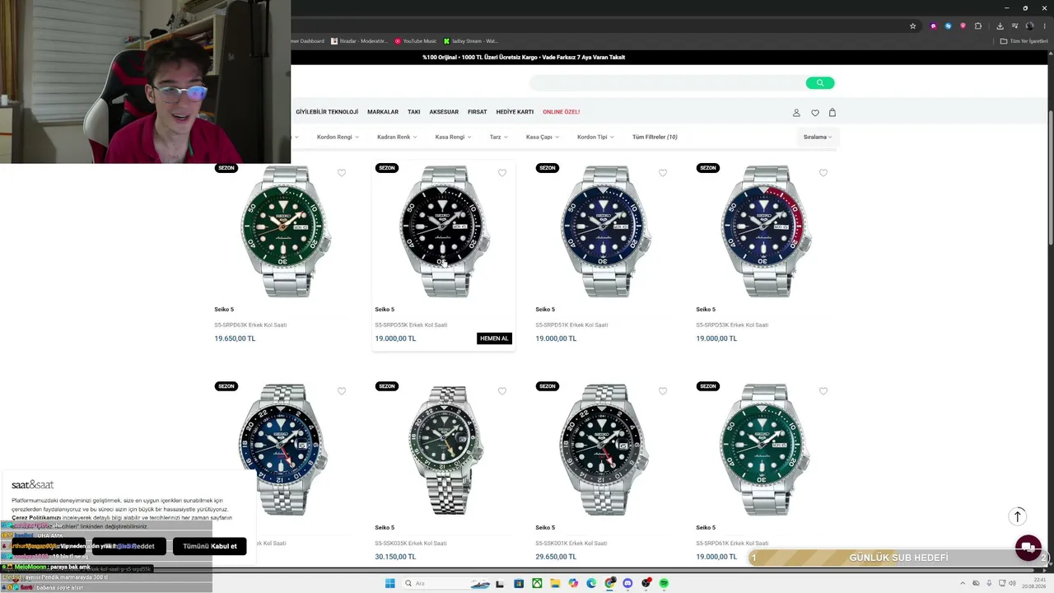Viewport: 1054px width, 593px height.
Task: Favorite the S5-SRPD61K green watch
Action: pyautogui.click(x=823, y=391)
